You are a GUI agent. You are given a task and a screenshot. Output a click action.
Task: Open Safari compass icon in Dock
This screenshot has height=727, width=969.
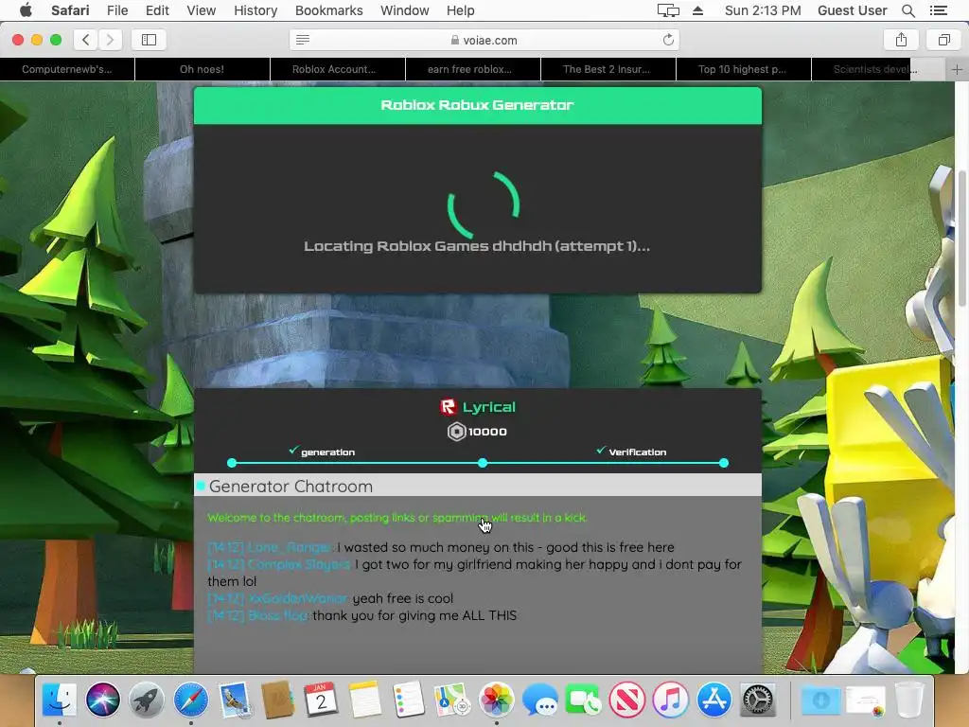tap(190, 700)
